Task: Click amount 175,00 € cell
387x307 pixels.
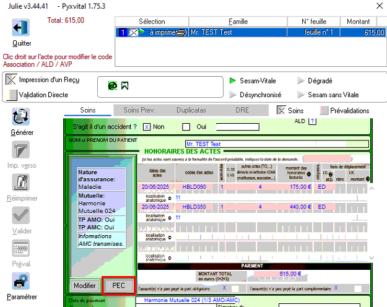Action: pos(295,187)
